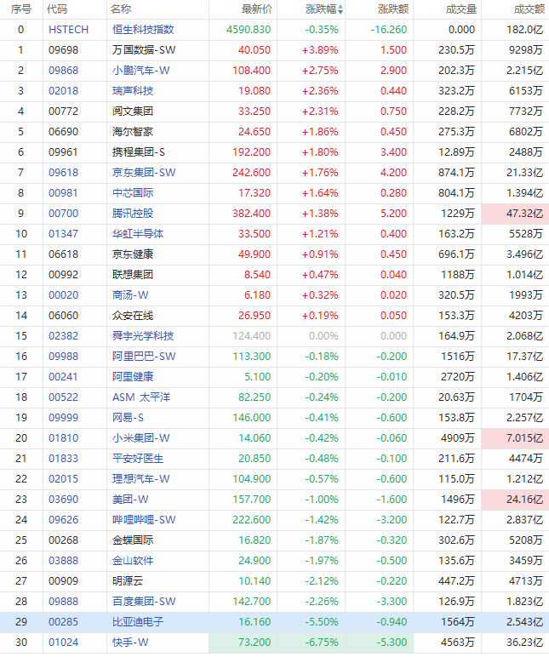Screen dimensions: 549x657
Task: Open 恒生科技指数 index name link
Action: point(143,30)
